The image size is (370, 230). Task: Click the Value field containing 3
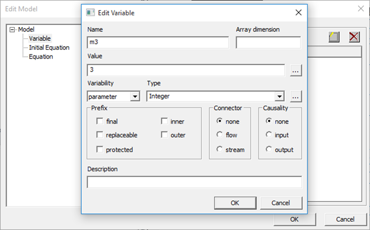186,70
